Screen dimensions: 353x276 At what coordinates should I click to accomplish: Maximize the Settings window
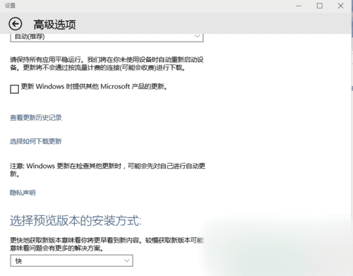point(320,6)
